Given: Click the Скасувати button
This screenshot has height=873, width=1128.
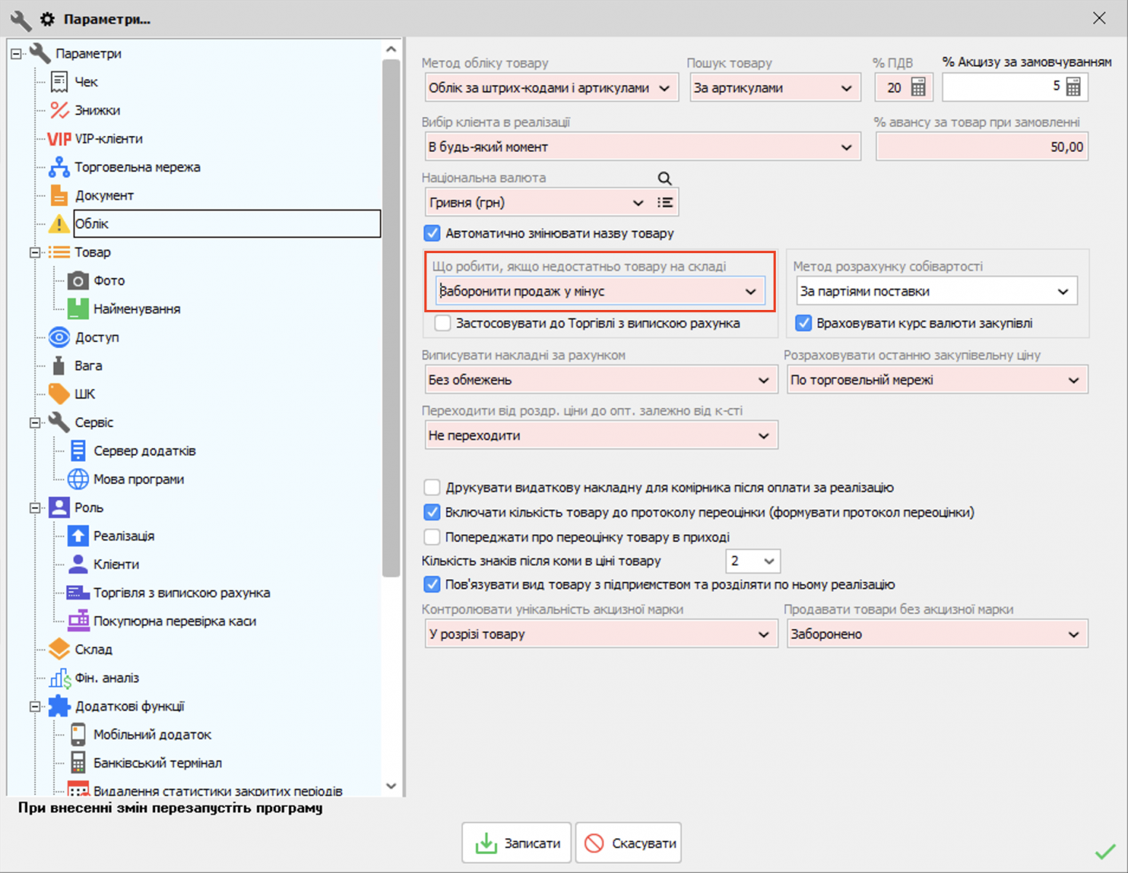Looking at the screenshot, I should pos(629,843).
